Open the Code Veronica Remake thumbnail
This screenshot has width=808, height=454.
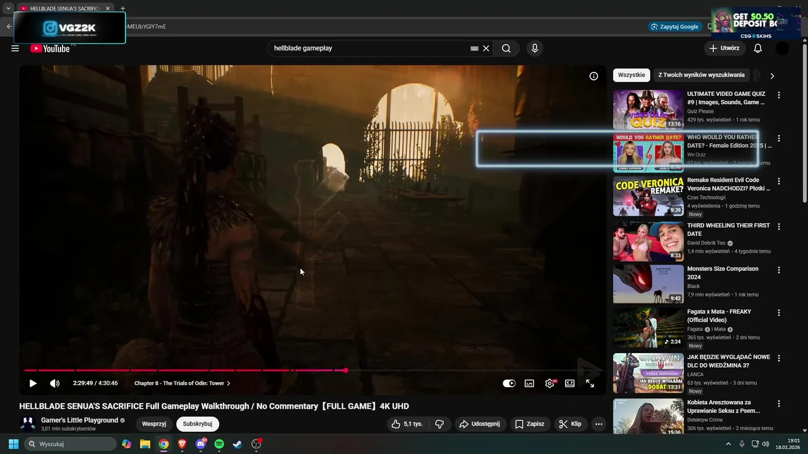[648, 196]
